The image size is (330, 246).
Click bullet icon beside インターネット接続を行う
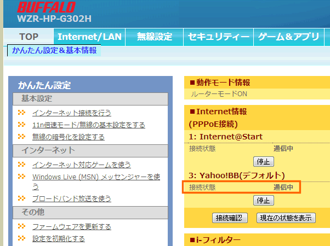21,113
